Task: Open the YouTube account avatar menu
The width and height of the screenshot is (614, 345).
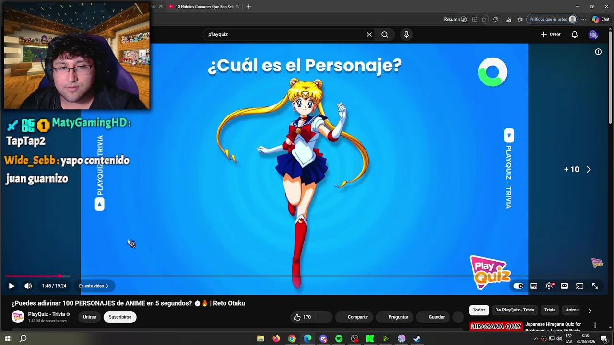Action: [x=593, y=34]
